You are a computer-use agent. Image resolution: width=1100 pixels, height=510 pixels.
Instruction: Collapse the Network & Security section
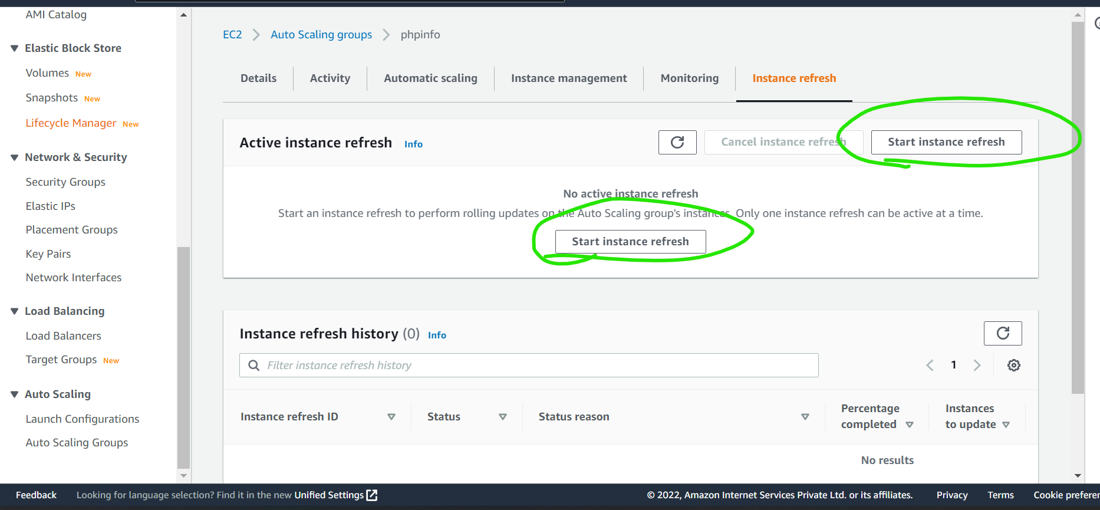tap(15, 157)
